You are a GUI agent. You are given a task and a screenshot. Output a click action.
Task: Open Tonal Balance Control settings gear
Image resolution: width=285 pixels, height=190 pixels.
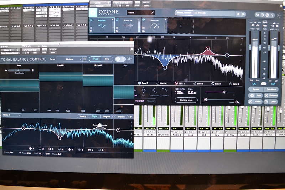pyautogui.click(x=118, y=59)
